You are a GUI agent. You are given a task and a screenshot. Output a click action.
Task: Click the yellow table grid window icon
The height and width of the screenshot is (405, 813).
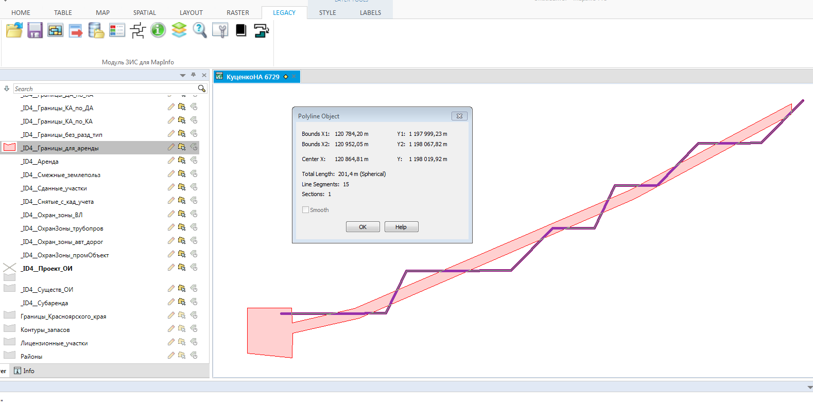click(x=55, y=30)
